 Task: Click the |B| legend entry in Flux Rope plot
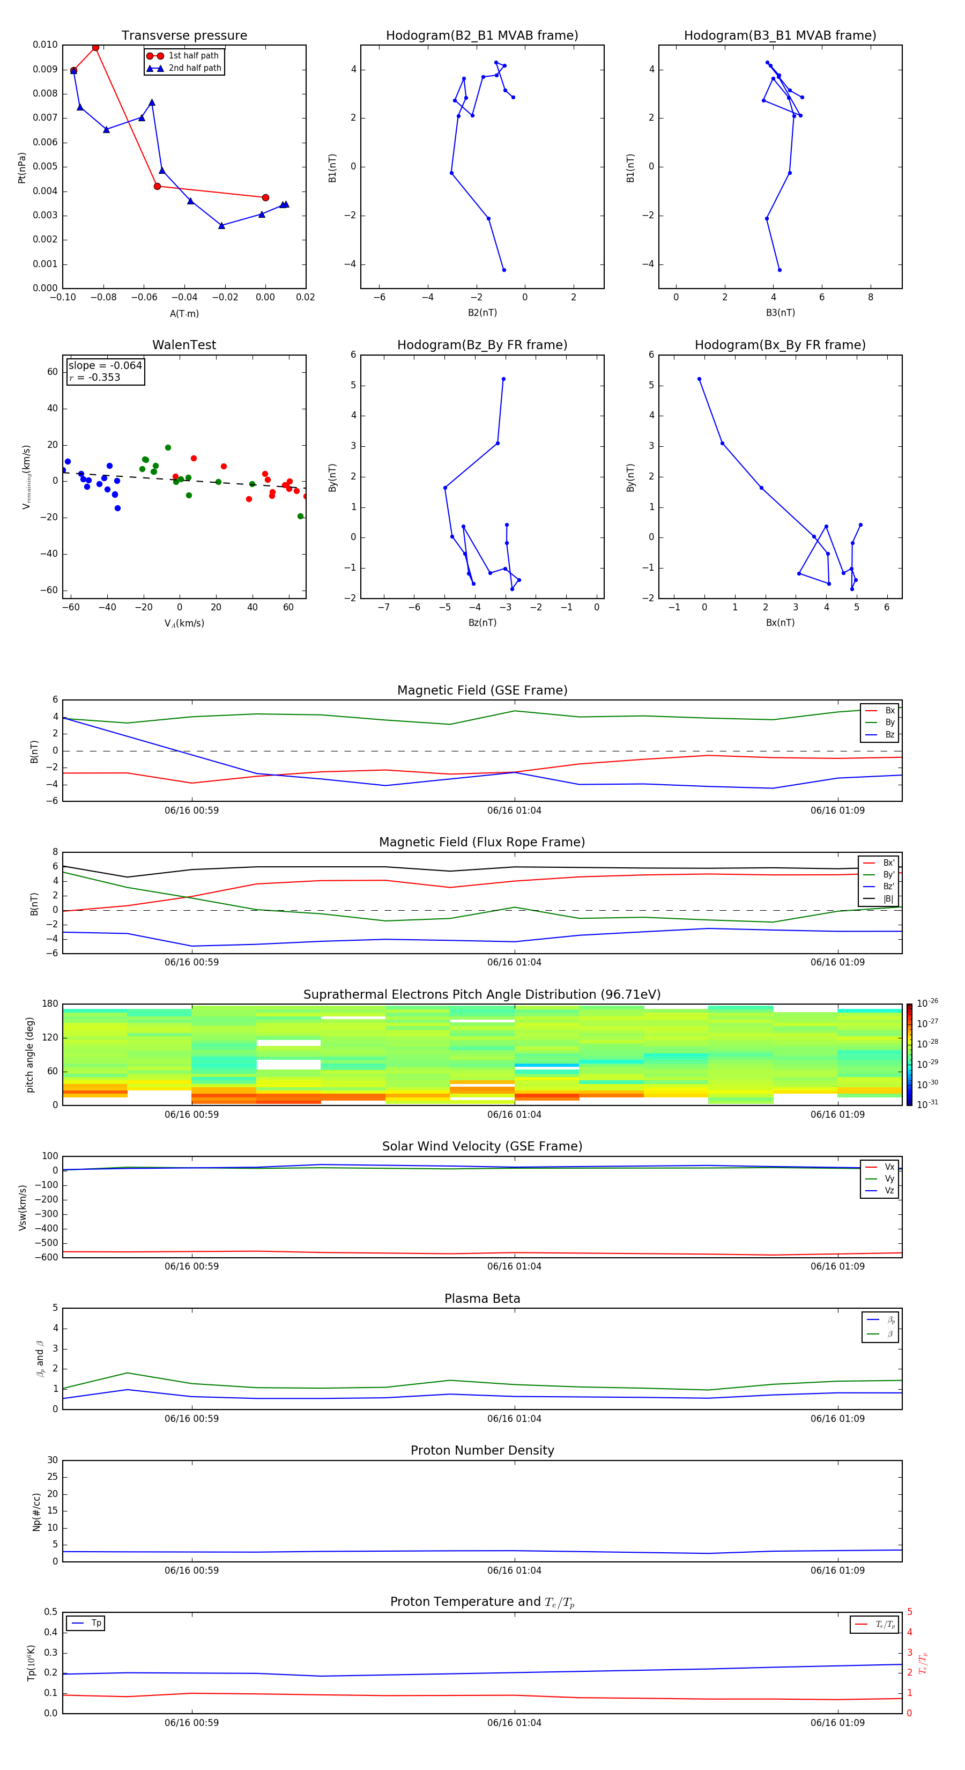(x=879, y=899)
